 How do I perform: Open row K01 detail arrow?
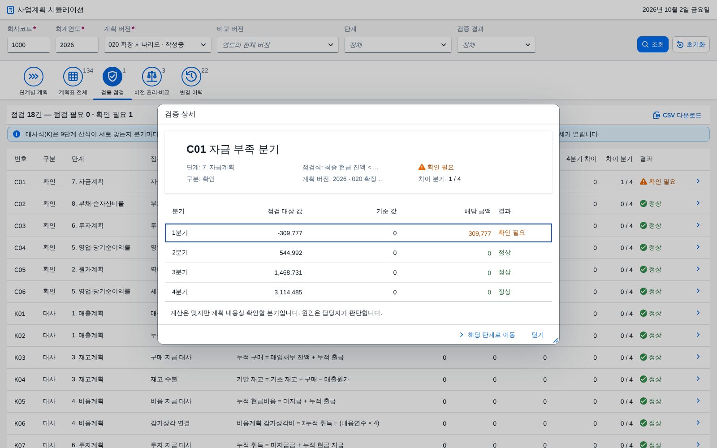pos(698,313)
